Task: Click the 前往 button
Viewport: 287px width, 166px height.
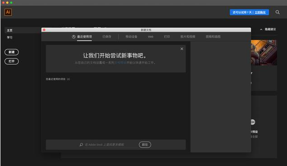Action: point(145,144)
